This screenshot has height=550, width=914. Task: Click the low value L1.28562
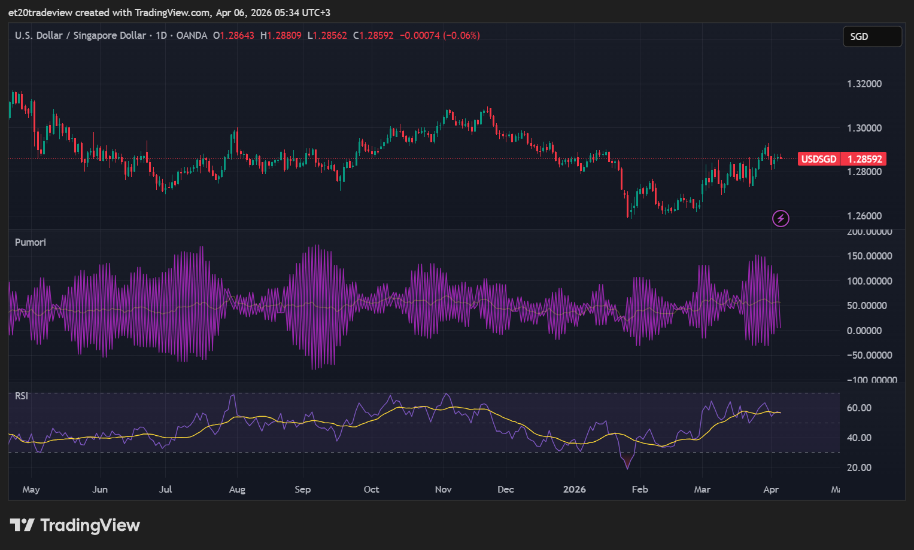point(327,35)
